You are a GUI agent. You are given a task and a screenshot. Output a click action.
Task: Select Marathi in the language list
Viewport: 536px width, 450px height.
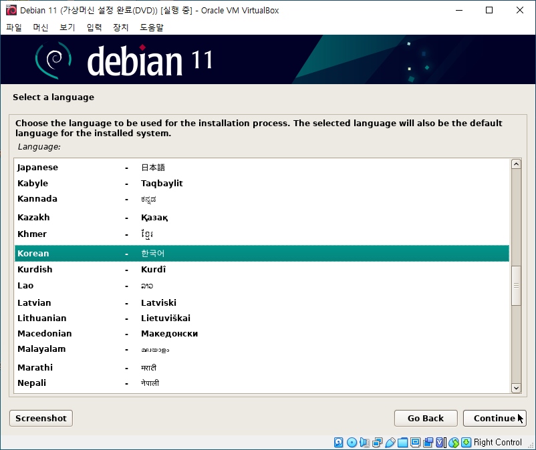pyautogui.click(x=262, y=368)
